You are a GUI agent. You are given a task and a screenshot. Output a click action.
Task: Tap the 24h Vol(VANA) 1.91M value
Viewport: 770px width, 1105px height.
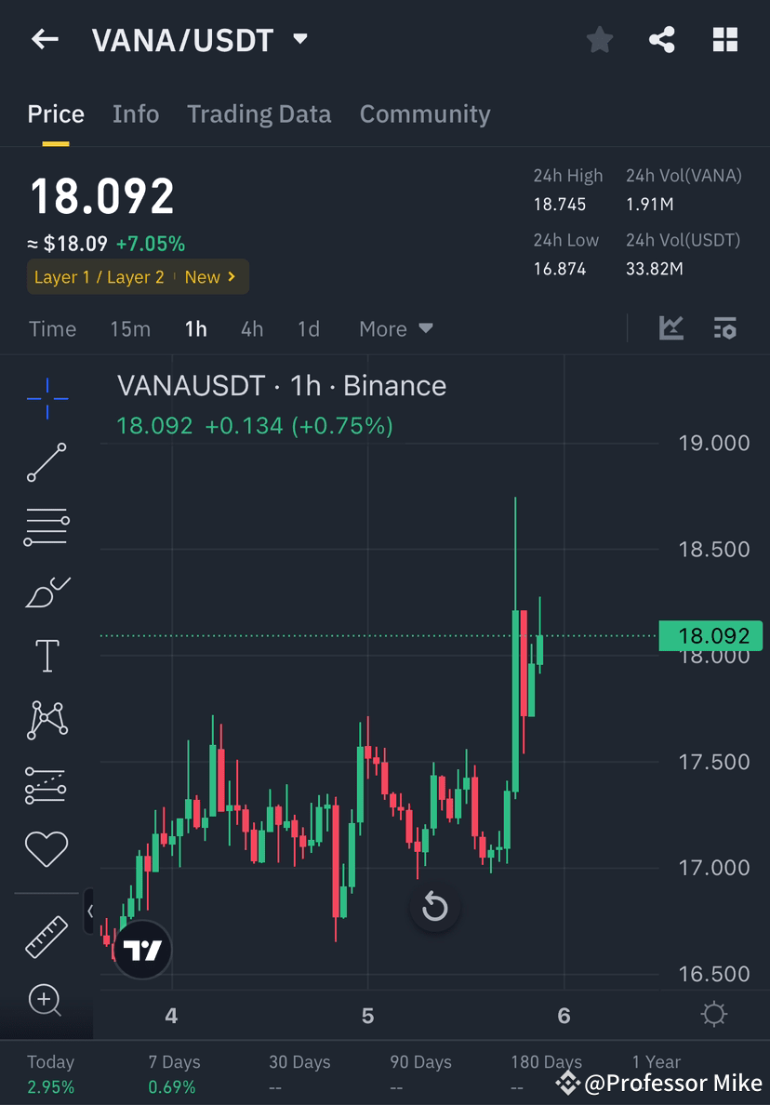pyautogui.click(x=649, y=205)
